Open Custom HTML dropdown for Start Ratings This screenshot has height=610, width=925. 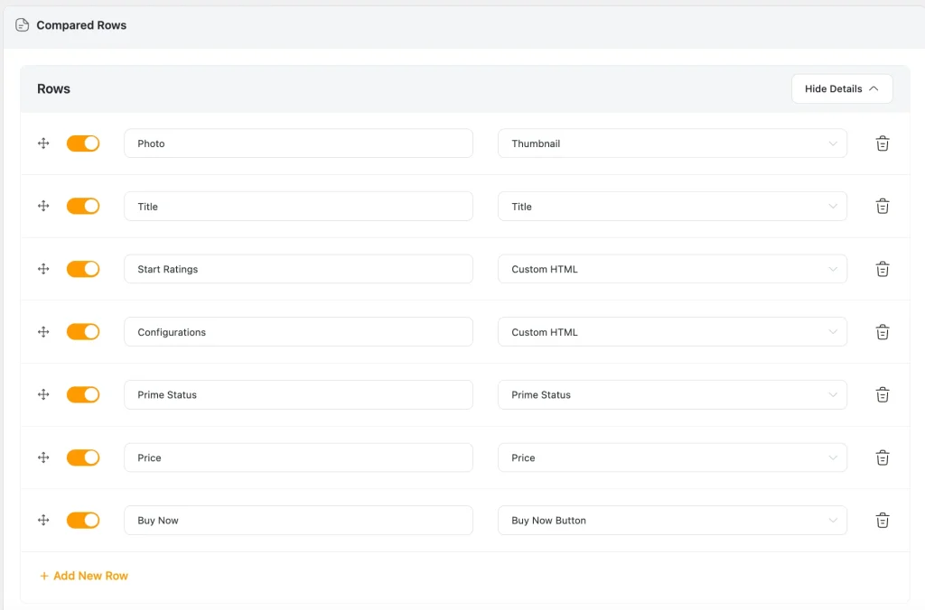tap(672, 269)
